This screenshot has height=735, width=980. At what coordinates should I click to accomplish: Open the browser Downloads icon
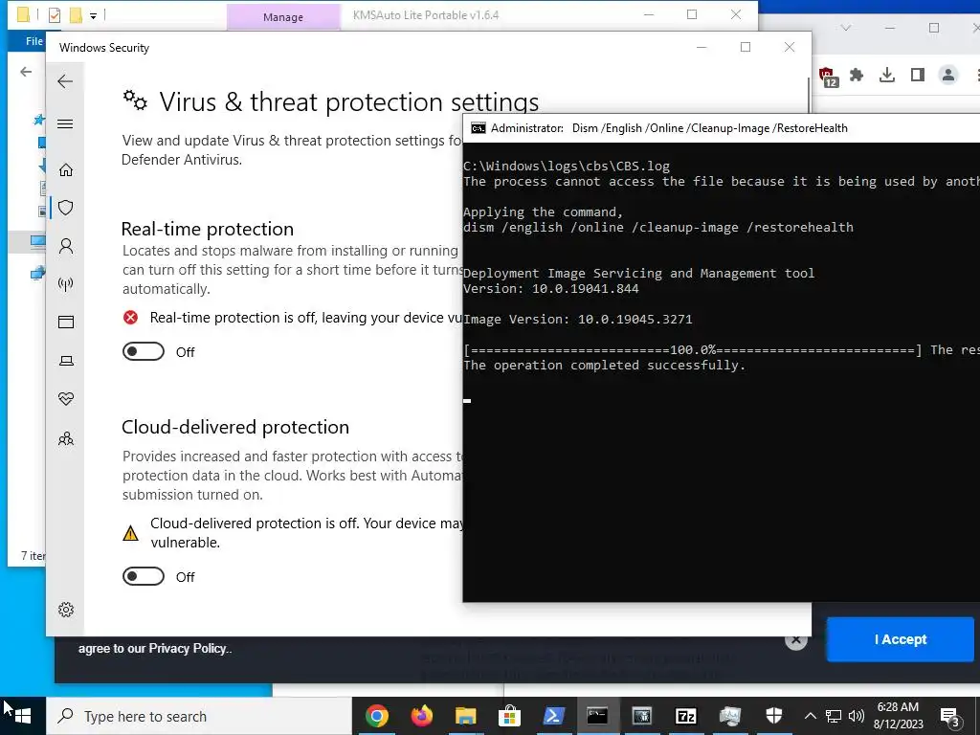click(887, 76)
